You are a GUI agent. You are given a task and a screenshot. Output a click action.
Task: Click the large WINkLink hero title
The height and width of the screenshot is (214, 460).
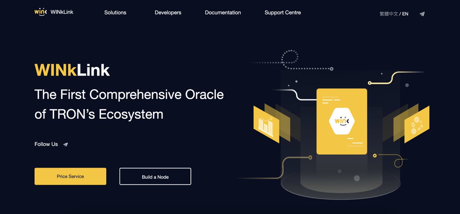click(x=72, y=70)
